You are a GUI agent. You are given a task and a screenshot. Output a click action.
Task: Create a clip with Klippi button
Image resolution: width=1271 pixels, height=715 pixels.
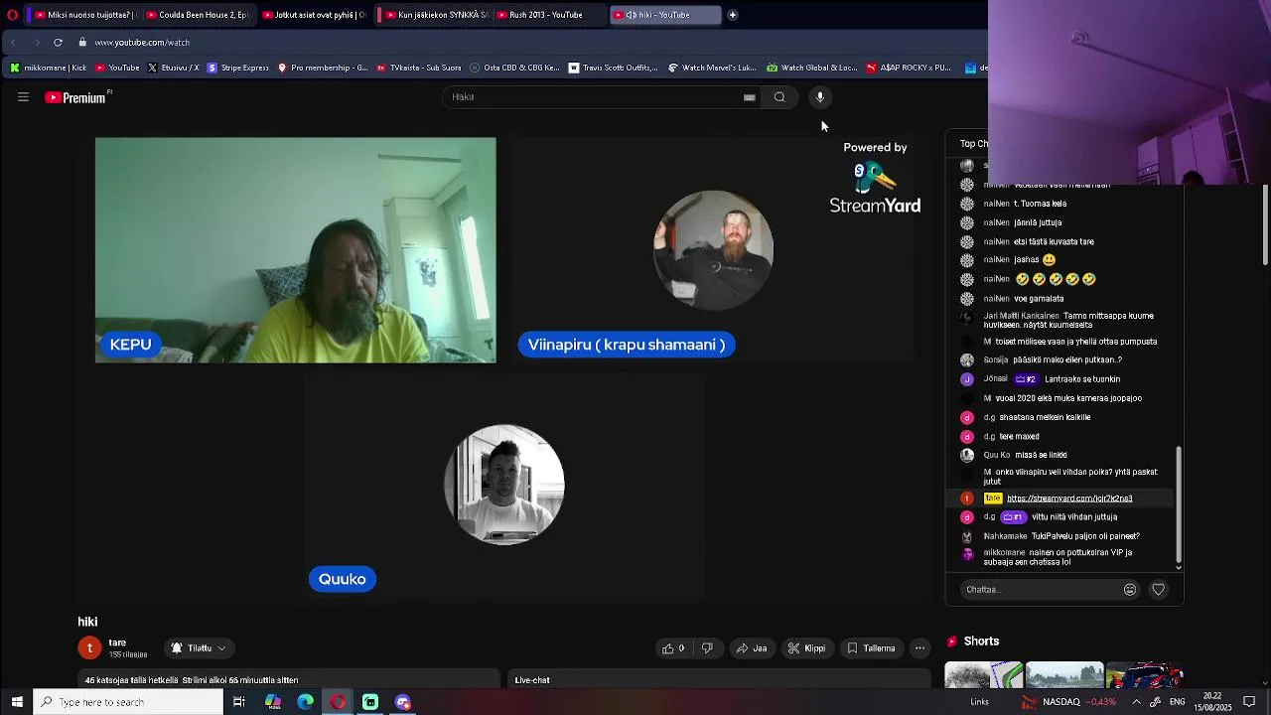pos(806,648)
